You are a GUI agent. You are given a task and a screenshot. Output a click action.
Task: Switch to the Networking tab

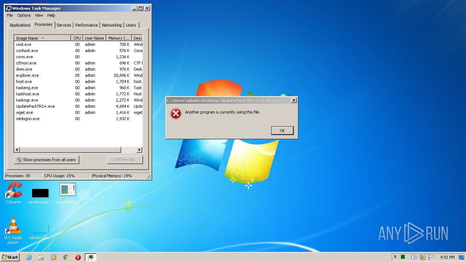click(x=112, y=25)
